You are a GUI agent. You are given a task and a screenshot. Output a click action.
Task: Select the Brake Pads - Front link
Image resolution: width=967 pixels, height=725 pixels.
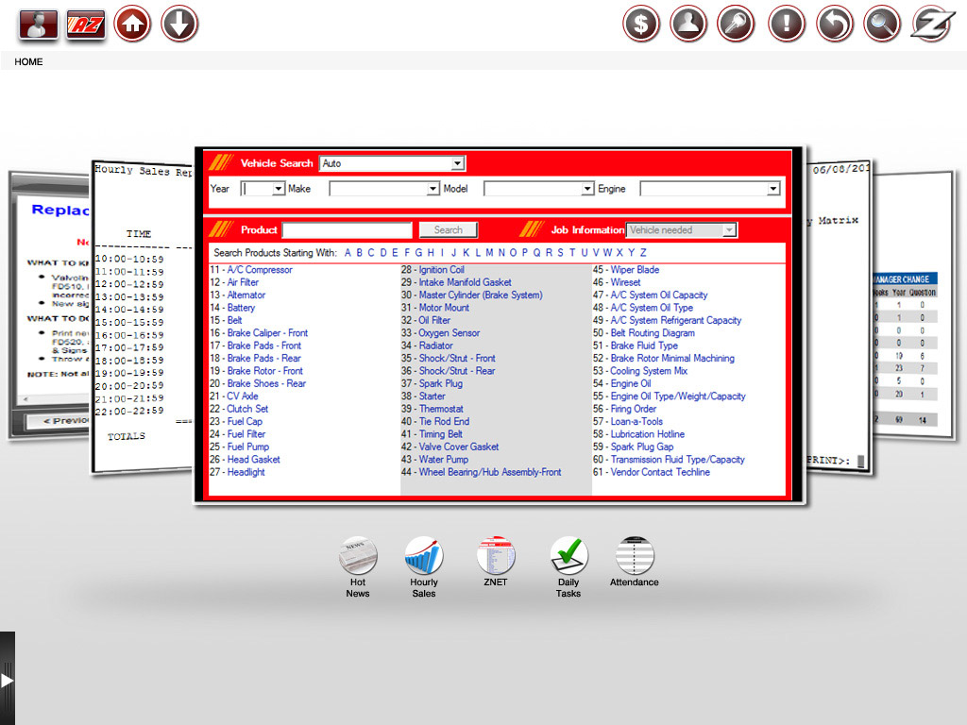click(x=263, y=346)
